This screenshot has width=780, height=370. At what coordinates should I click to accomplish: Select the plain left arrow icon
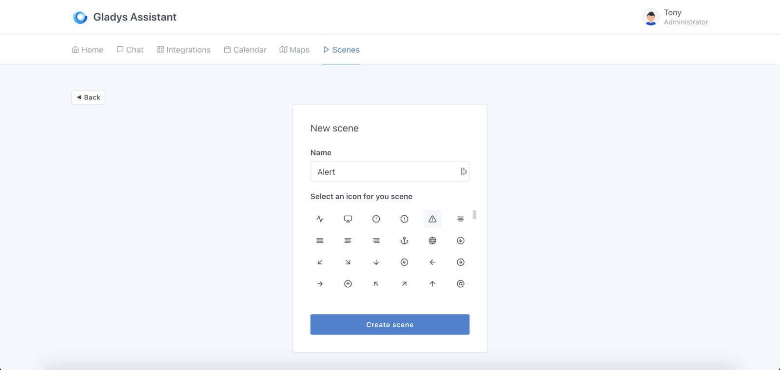click(432, 262)
